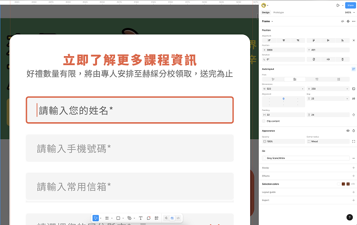The width and height of the screenshot is (357, 225).
Task: Open the user avatar menu
Action: click(264, 5)
